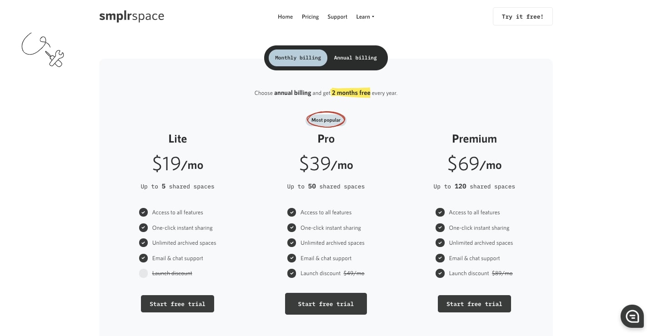Click Lite's One-click instant sharing checkmark
The width and height of the screenshot is (652, 336).
[x=143, y=228]
